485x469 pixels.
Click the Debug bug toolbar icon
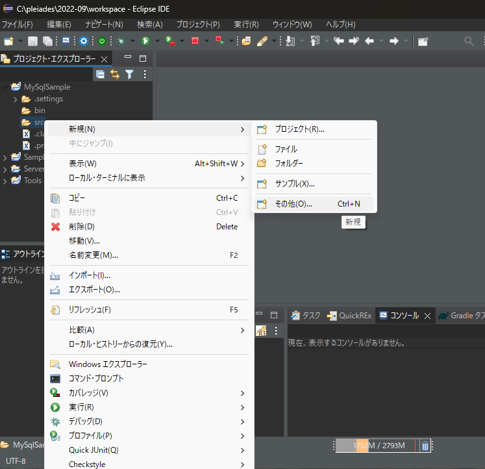pyautogui.click(x=121, y=41)
